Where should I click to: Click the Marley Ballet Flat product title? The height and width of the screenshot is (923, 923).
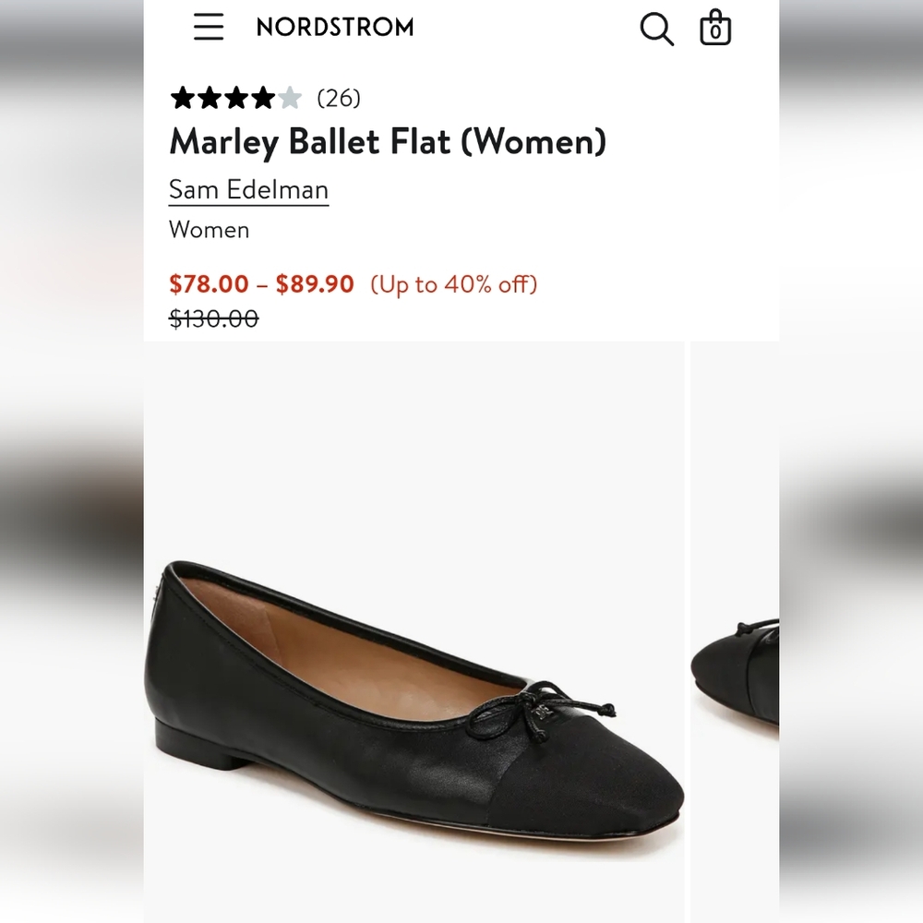point(389,142)
